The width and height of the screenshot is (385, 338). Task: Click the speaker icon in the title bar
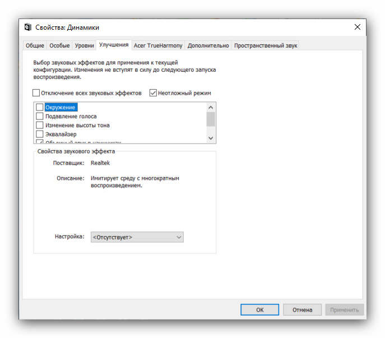[28, 27]
